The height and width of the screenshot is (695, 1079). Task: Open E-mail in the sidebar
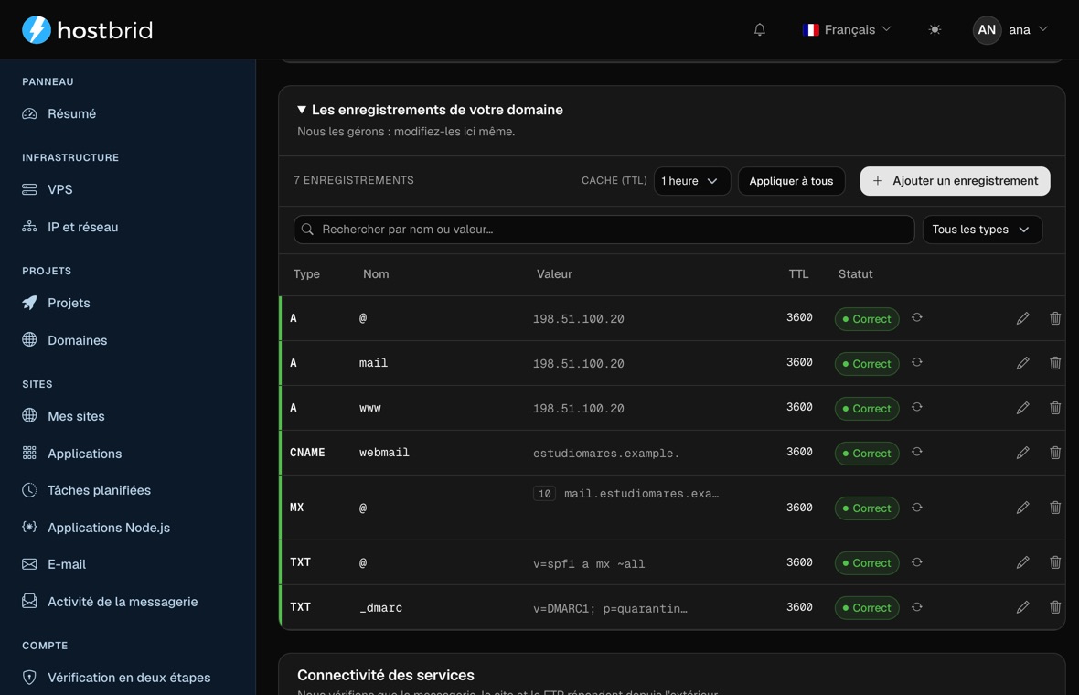point(54,564)
